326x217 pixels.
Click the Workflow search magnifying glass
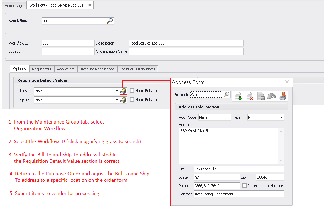[110, 21]
